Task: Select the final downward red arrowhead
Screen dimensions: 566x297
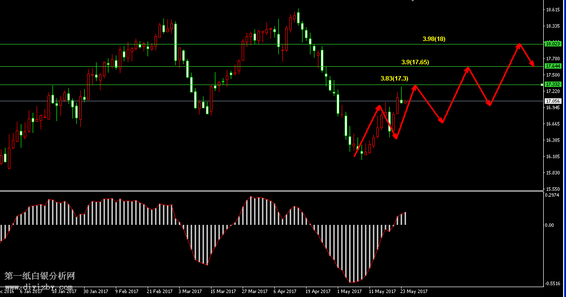Action: [532, 64]
